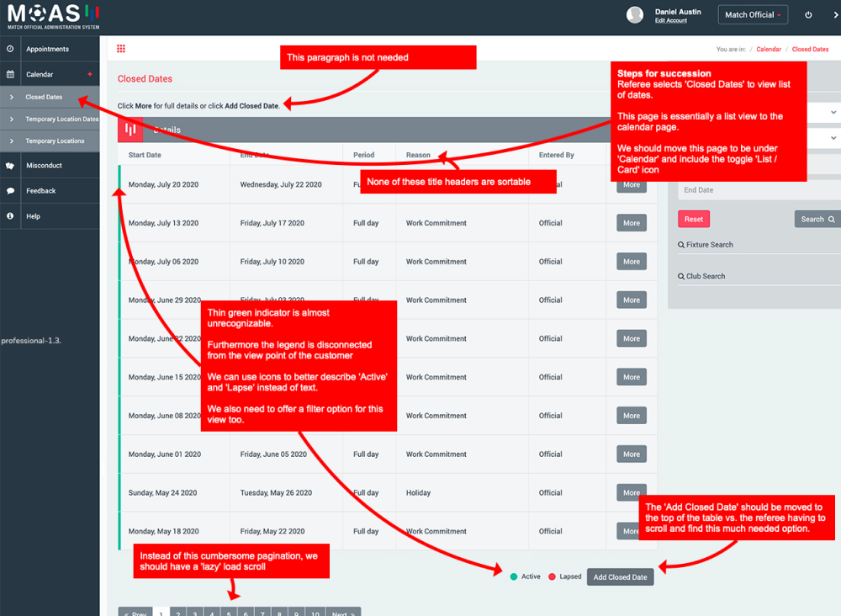Click the Edit Account link
Screen dimensions: 841x616
pos(670,20)
